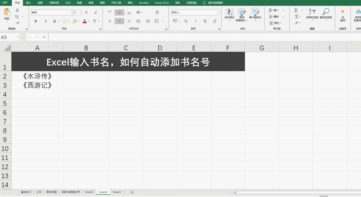Image resolution: width=361 pixels, height=197 pixels.
Task: Open Find and Select (查找和选择)
Action: coord(326,15)
